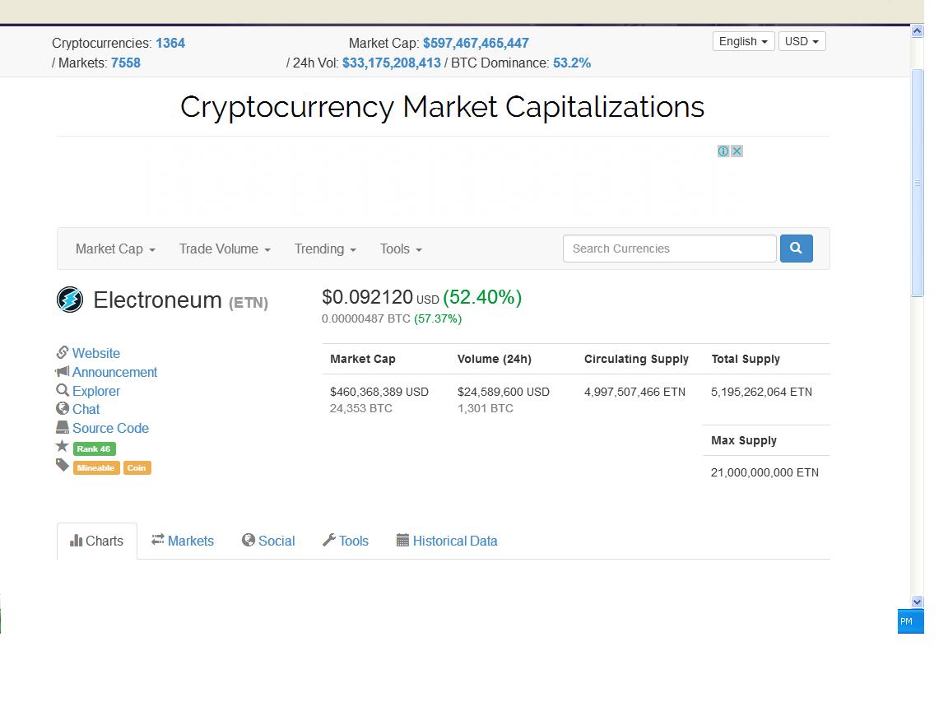Open the Tools tab below stats
The width and height of the screenshot is (948, 711).
point(346,541)
